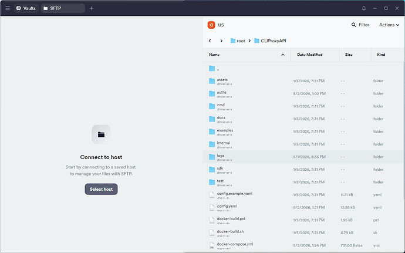The image size is (405, 253).
Task: Sort by the Size column
Action: [x=349, y=55]
